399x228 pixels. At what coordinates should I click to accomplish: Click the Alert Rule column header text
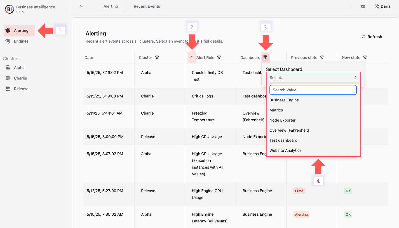click(205, 57)
